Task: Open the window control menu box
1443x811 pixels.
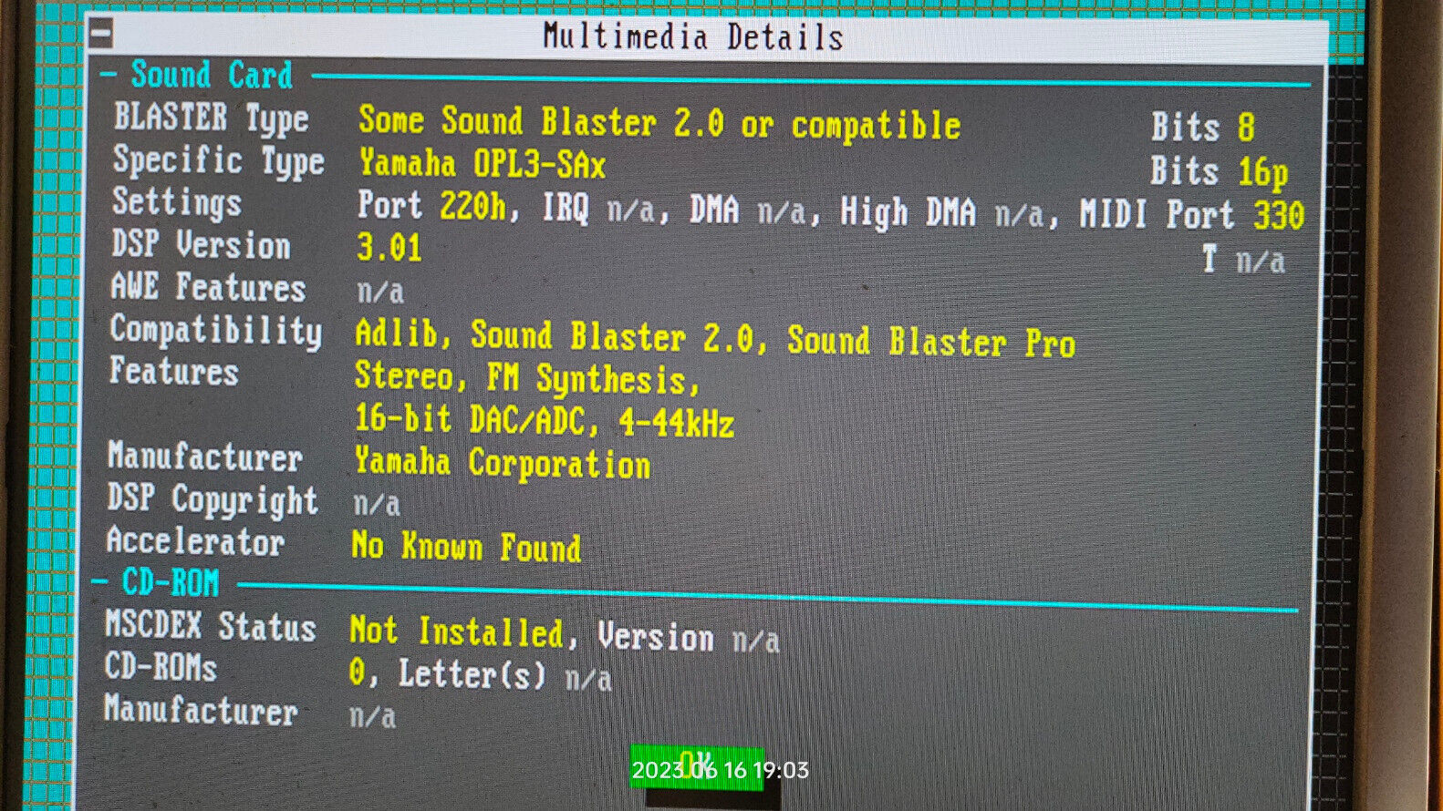Action: click(x=101, y=34)
